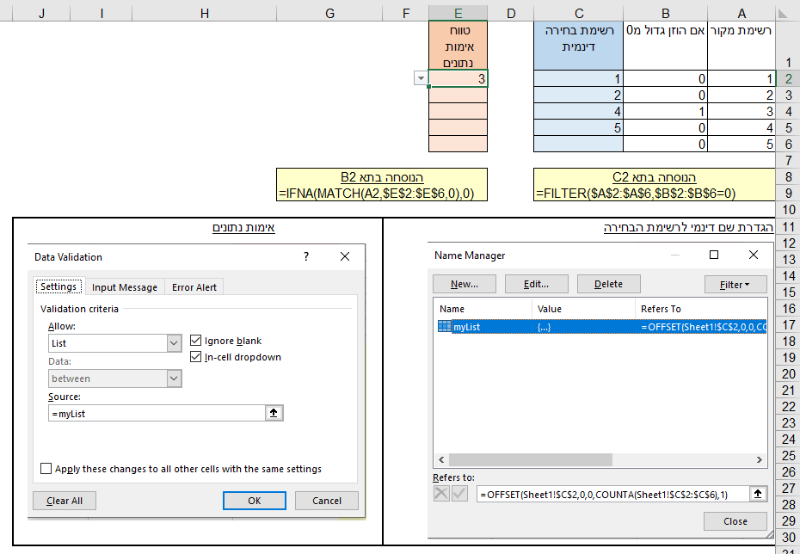This screenshot has width=800, height=554.
Task: Open the Allow list dropdown
Action: [174, 343]
